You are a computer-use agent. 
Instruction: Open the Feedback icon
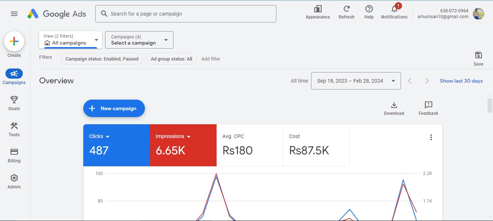pos(428,105)
